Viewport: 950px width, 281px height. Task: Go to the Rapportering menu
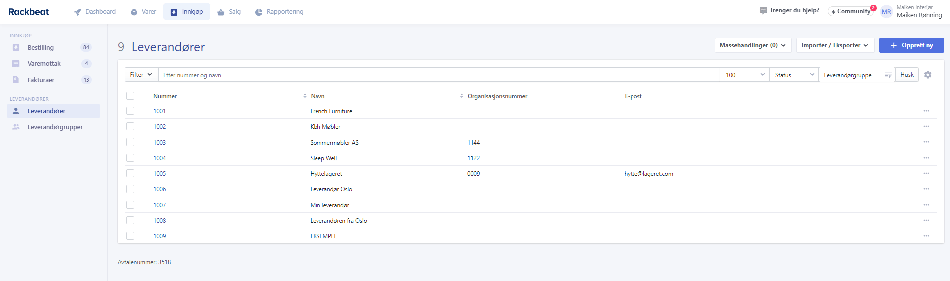[279, 12]
